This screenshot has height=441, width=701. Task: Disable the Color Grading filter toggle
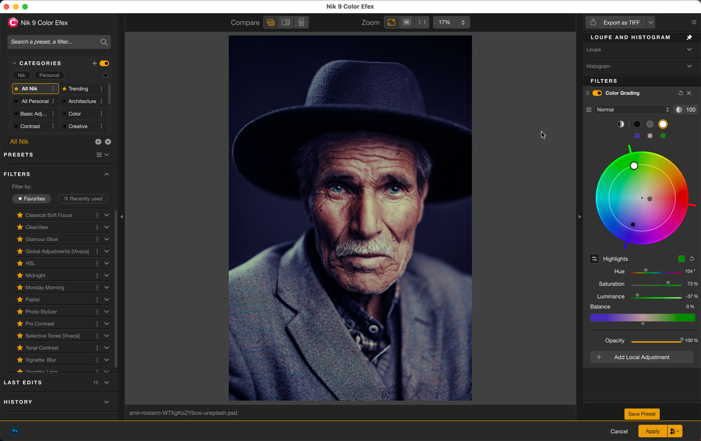coord(597,93)
